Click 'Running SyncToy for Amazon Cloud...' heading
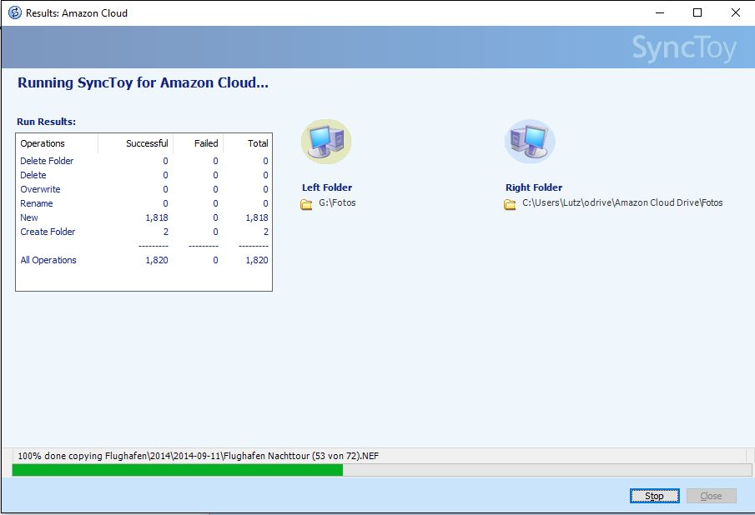 [143, 82]
